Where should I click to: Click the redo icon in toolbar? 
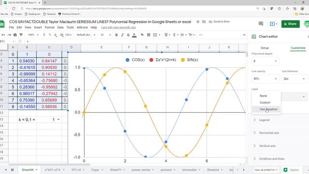click(x=9, y=35)
